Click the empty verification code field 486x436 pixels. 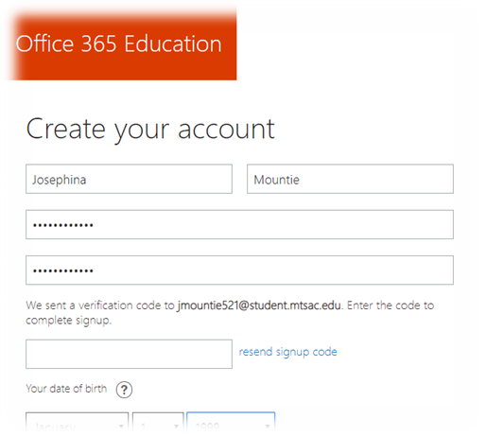coord(129,354)
